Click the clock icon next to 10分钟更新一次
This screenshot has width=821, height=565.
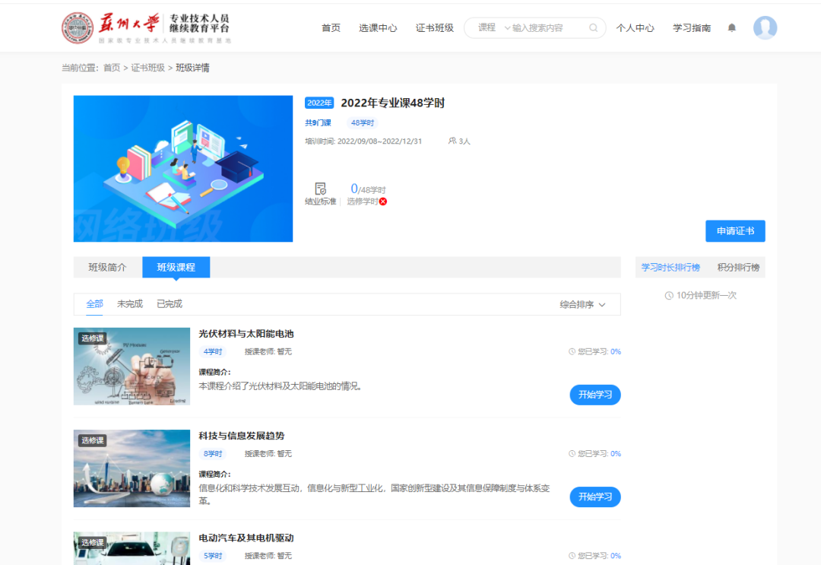coord(669,295)
